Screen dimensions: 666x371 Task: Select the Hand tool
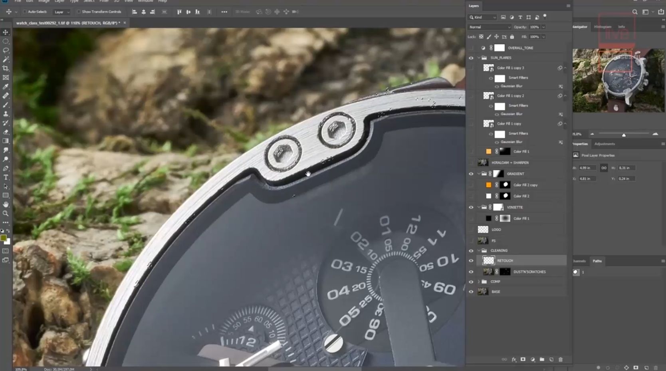coord(6,204)
